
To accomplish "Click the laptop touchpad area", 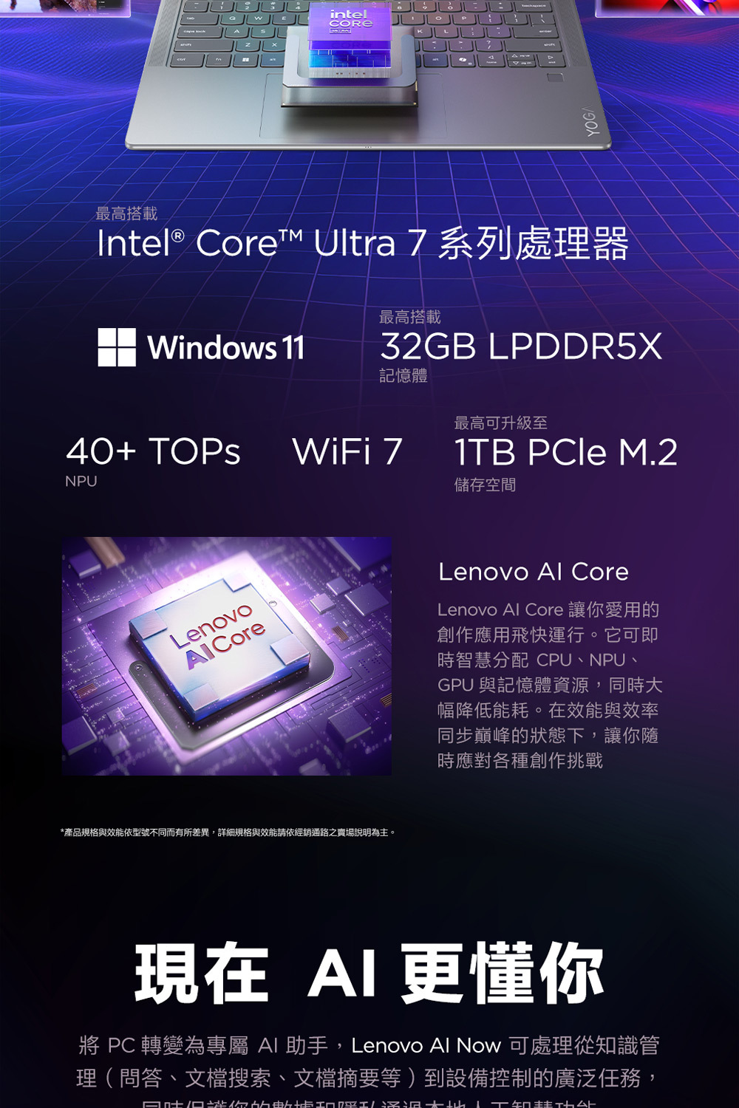I will [x=352, y=114].
